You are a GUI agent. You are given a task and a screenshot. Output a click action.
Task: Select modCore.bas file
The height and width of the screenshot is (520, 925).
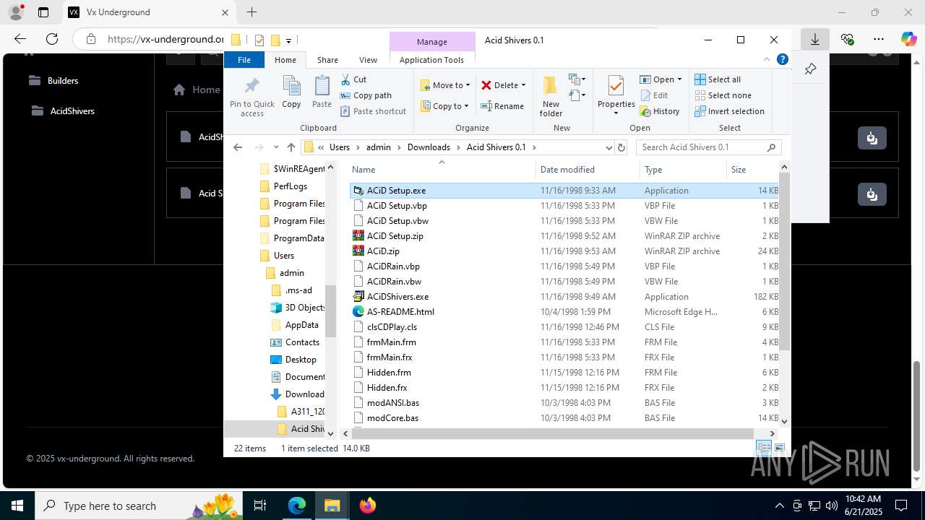click(564, 418)
